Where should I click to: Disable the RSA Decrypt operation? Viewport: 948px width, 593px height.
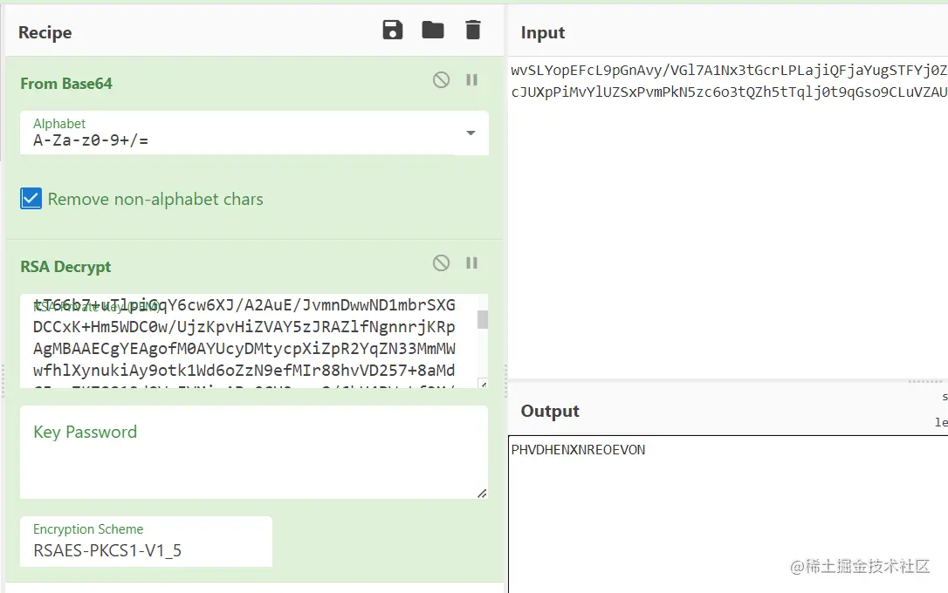pyautogui.click(x=442, y=262)
